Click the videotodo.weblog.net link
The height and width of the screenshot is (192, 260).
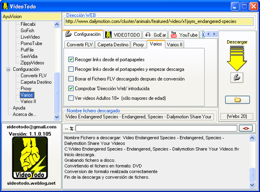[31, 183]
